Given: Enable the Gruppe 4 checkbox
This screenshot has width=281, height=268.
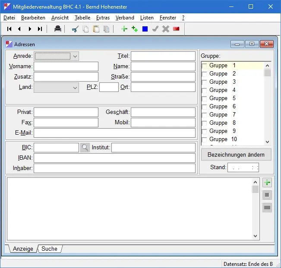Looking at the screenshot, I should (205, 90).
